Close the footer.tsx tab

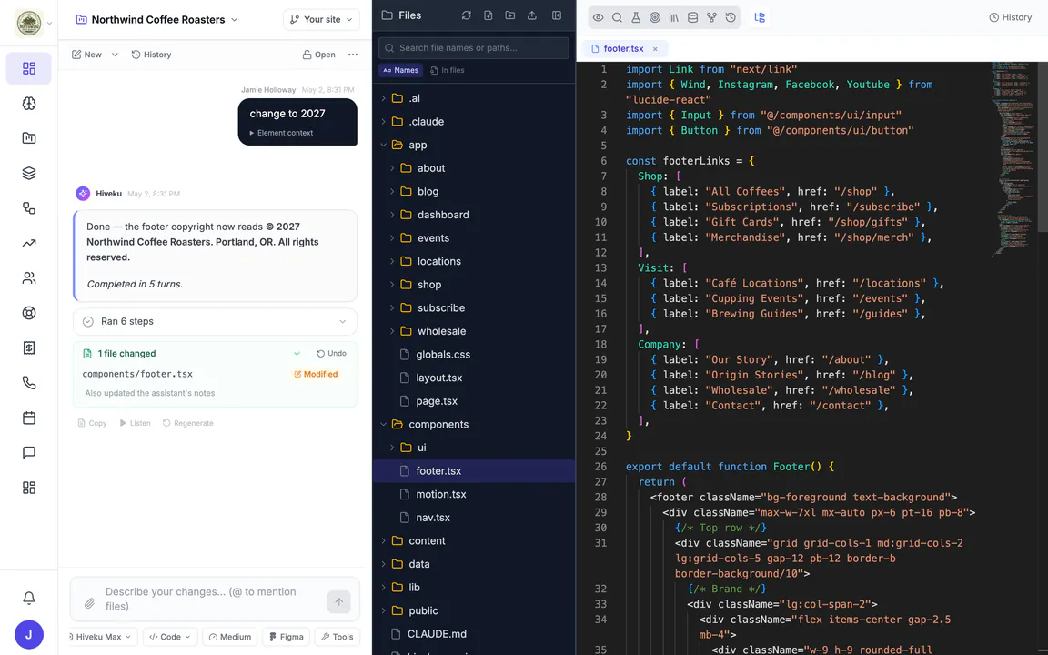[x=655, y=49]
